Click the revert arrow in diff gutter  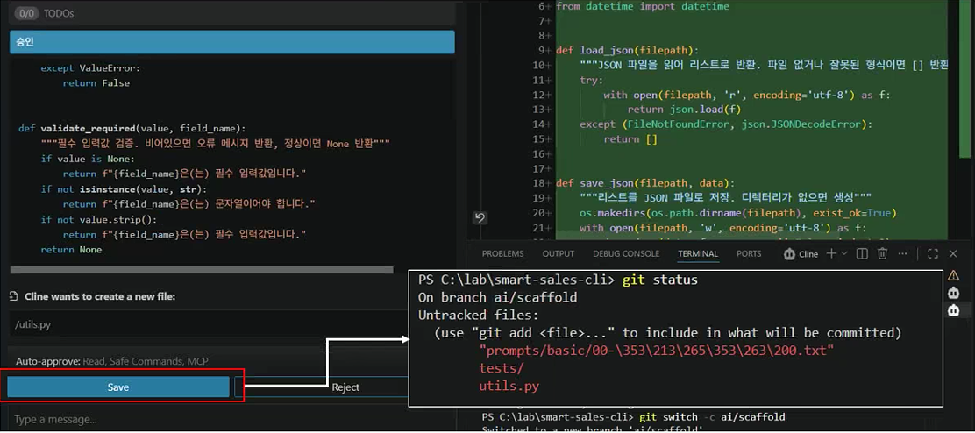point(480,217)
